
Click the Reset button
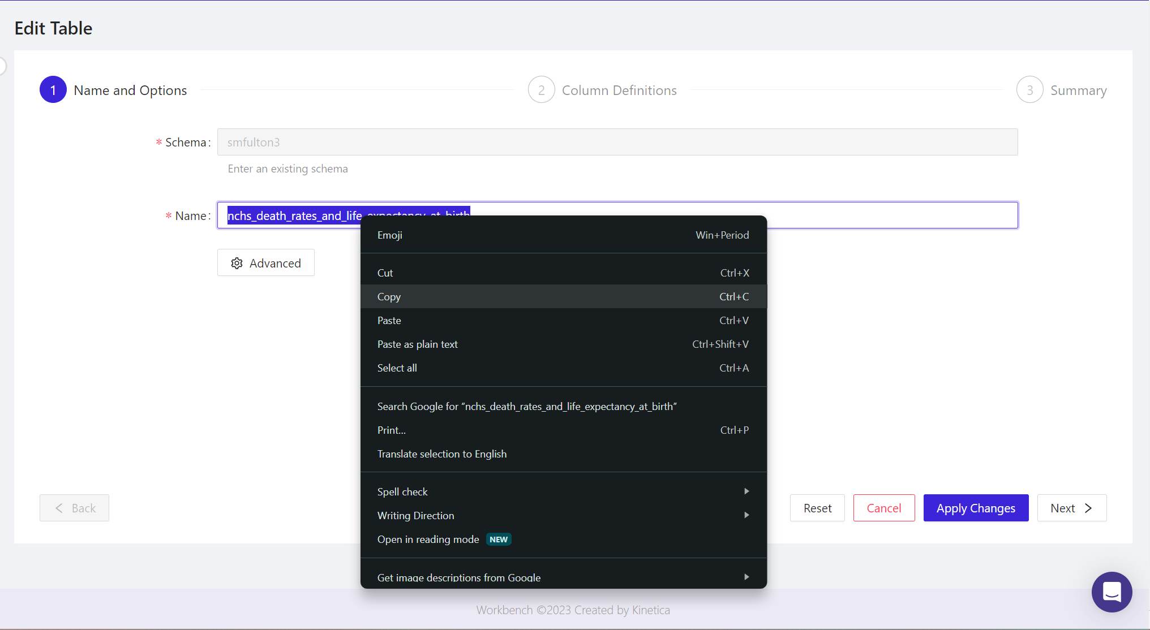coord(817,508)
